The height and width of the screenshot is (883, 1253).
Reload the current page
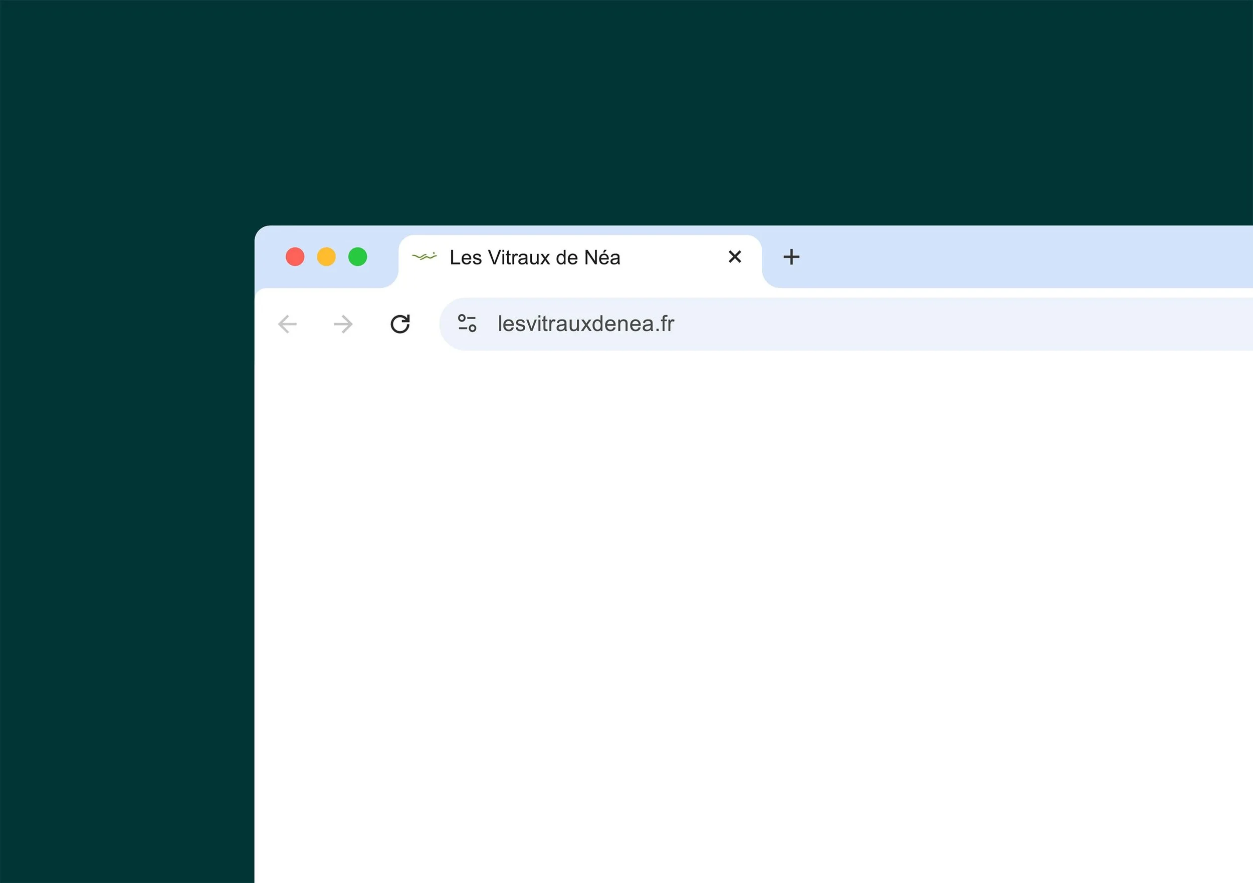pos(400,324)
